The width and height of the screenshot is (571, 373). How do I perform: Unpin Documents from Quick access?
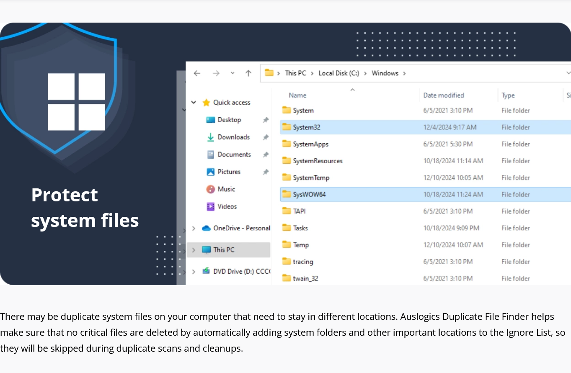266,154
